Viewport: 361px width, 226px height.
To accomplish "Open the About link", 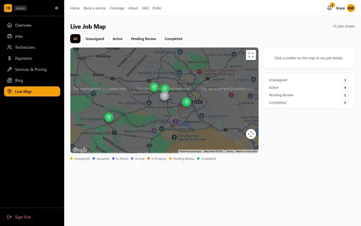I will 133,8.
